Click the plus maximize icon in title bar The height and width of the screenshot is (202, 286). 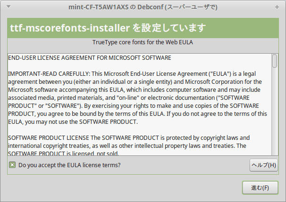coord(277,7)
